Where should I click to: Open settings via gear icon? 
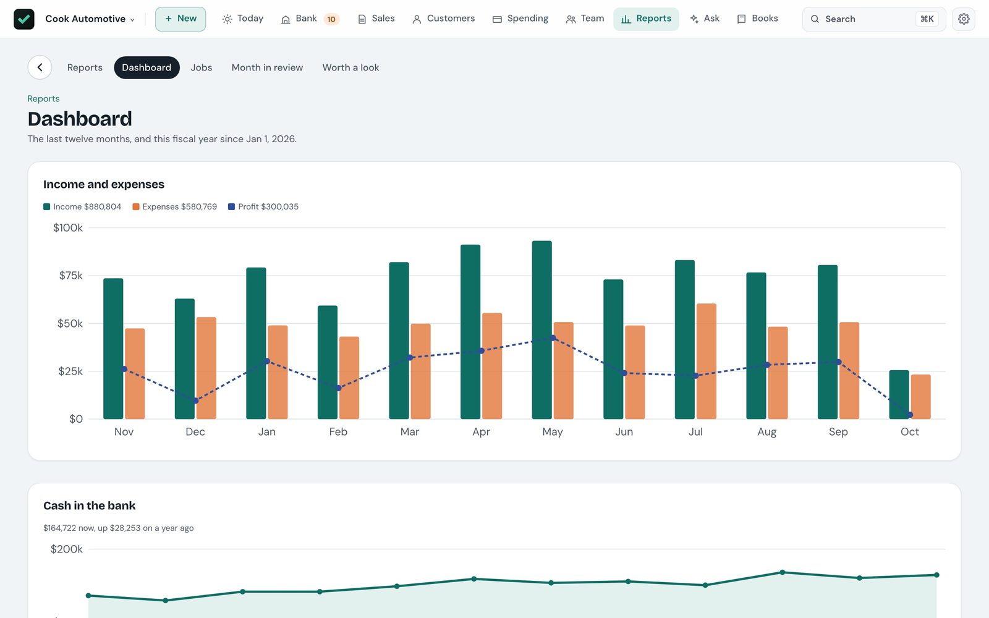pyautogui.click(x=964, y=19)
